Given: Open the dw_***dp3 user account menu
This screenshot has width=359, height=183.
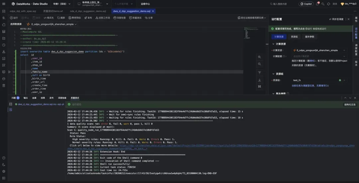Looking at the screenshot, I should pos(349,4).
